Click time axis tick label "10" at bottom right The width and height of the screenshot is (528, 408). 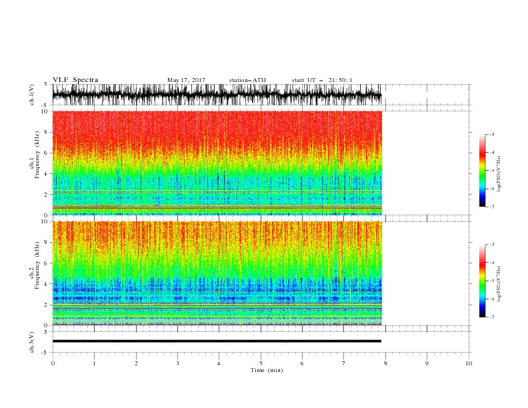469,363
